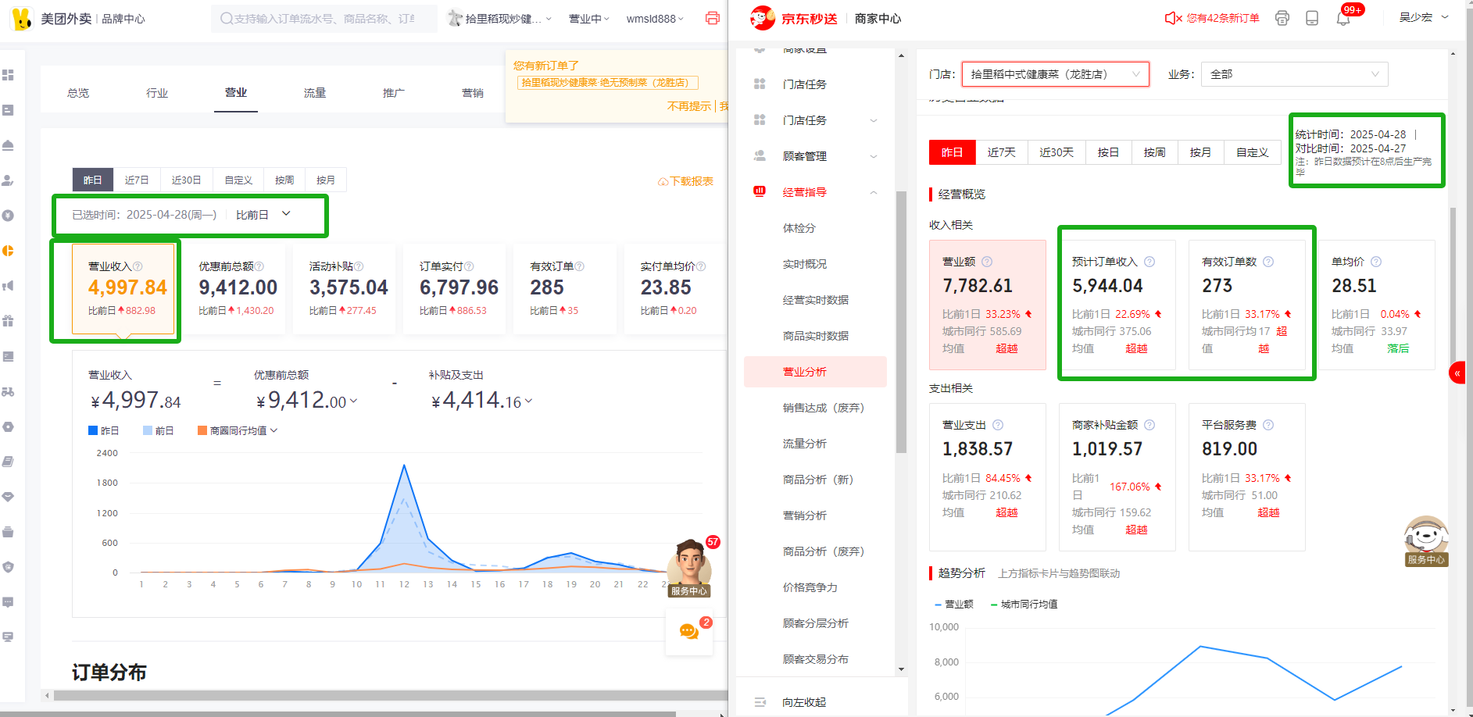Click the 自定义 button in JD date tabs
1473x717 pixels.
click(x=1253, y=152)
